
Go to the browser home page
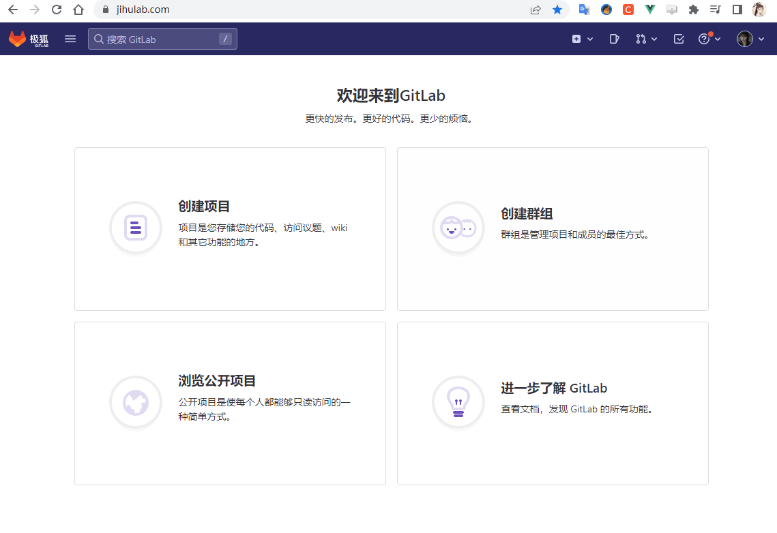(78, 10)
